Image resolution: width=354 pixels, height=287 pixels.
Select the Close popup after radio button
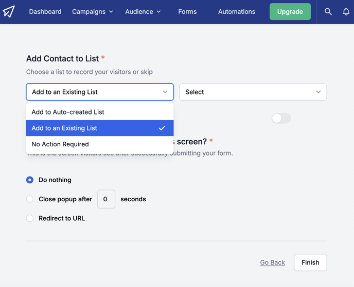(x=30, y=199)
